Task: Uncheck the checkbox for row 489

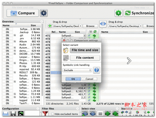Action: [x=89, y=91]
